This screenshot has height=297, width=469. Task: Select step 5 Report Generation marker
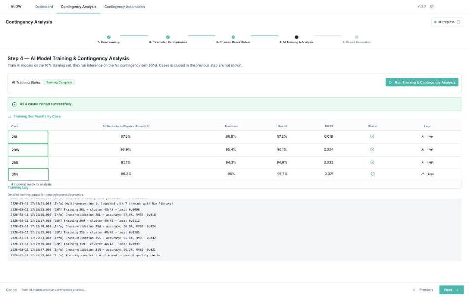(x=356, y=37)
